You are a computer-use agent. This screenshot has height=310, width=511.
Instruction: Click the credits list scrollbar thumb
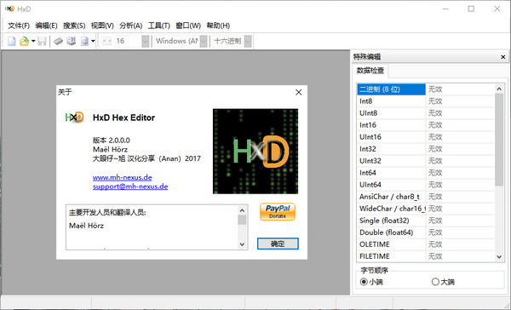242,220
